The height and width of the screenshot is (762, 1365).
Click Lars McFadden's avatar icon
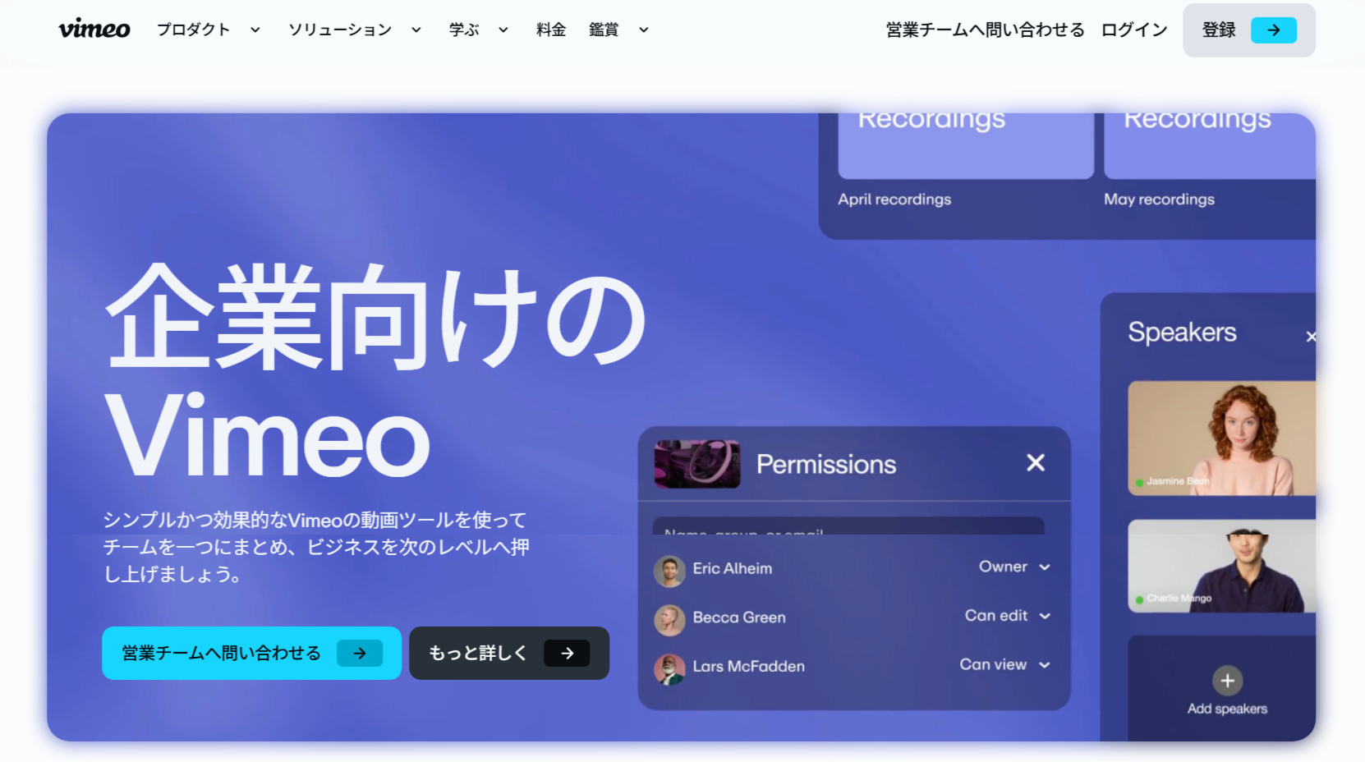pyautogui.click(x=669, y=668)
